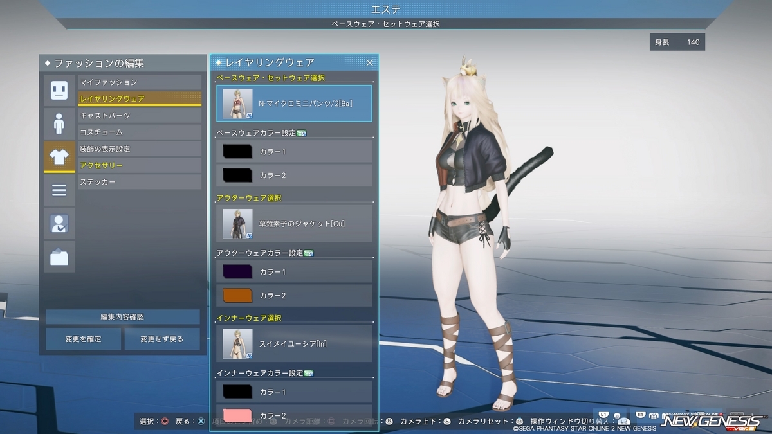Click the 草薙素子のジャケット thumbnail image
The height and width of the screenshot is (434, 772).
pos(237,224)
